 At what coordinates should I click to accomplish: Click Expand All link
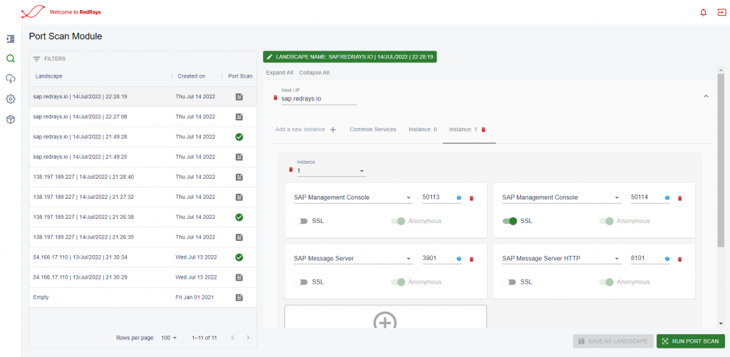click(279, 73)
